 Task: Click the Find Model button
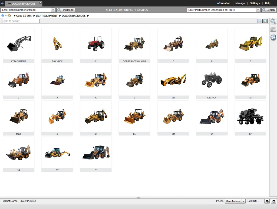[x=66, y=10]
